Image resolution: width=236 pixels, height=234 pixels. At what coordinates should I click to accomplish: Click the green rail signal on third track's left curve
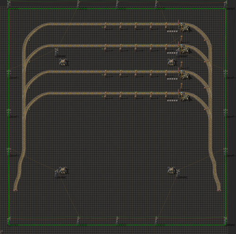pos(30,88)
